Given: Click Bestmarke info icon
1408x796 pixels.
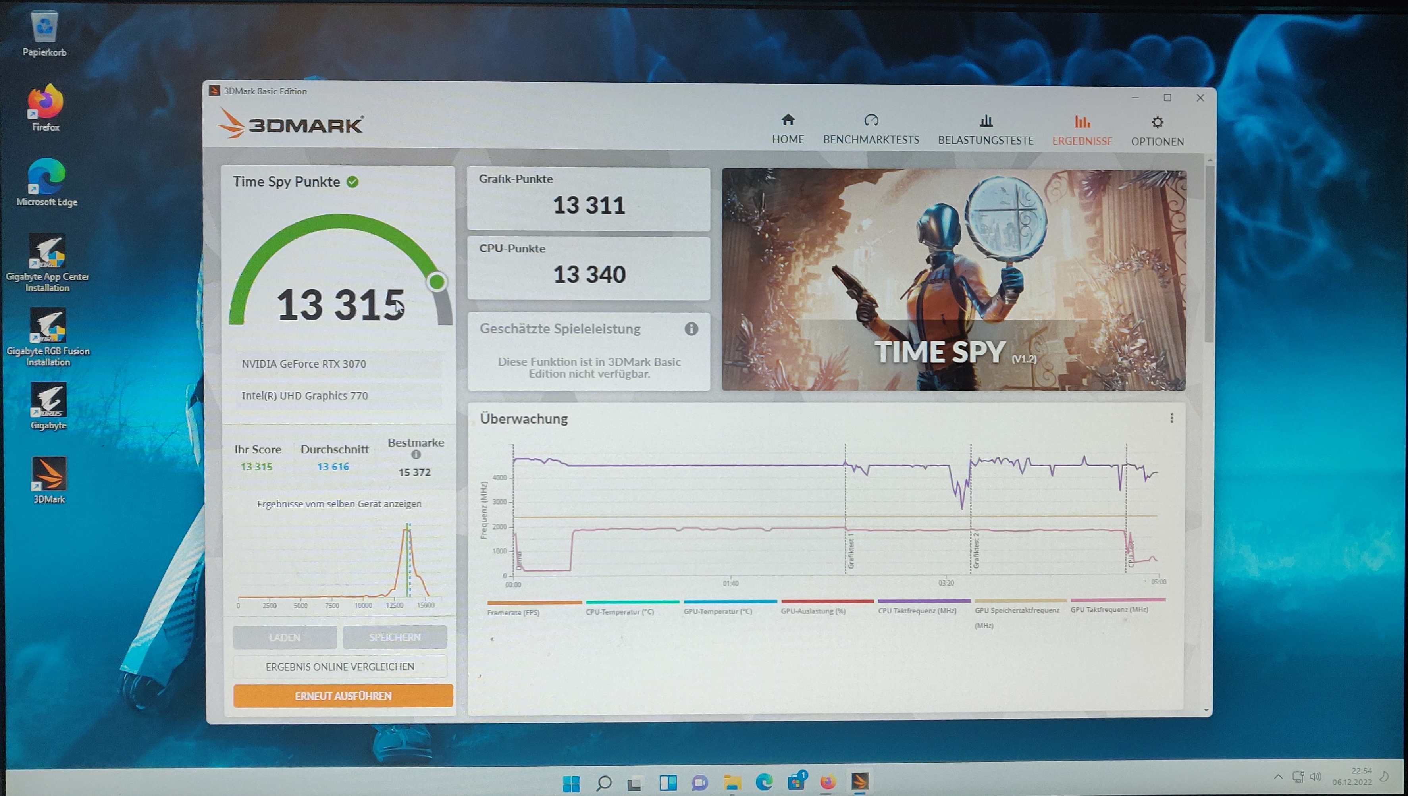Looking at the screenshot, I should tap(416, 455).
